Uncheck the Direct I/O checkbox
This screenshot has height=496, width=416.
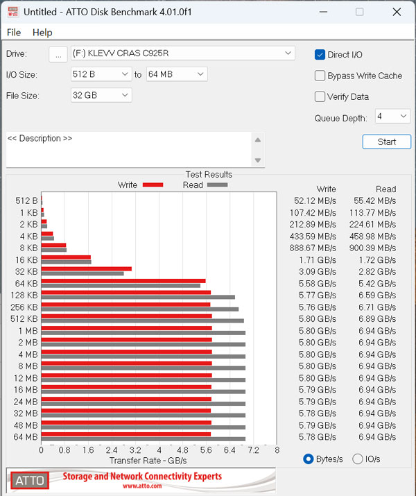pyautogui.click(x=320, y=55)
